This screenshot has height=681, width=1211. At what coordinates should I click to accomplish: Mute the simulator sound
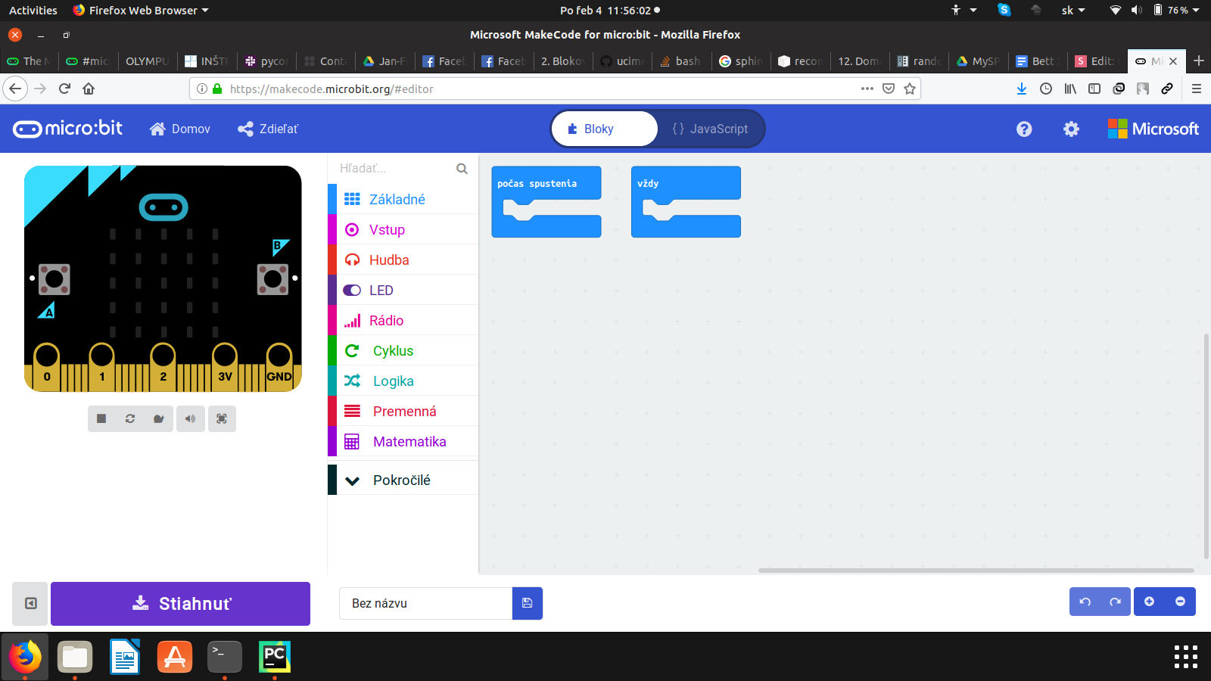pos(191,418)
